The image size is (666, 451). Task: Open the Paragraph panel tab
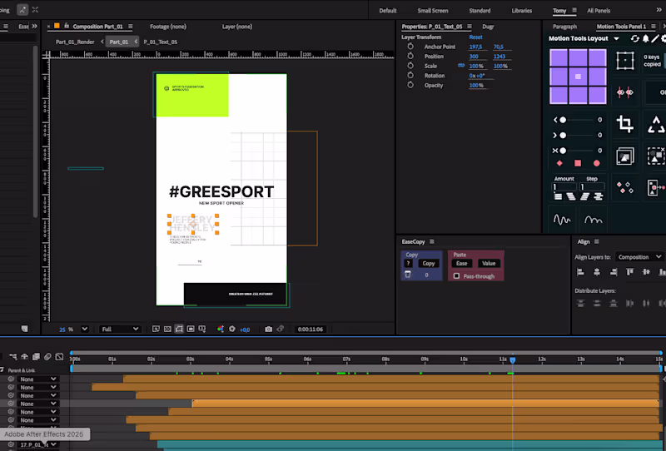(x=565, y=27)
